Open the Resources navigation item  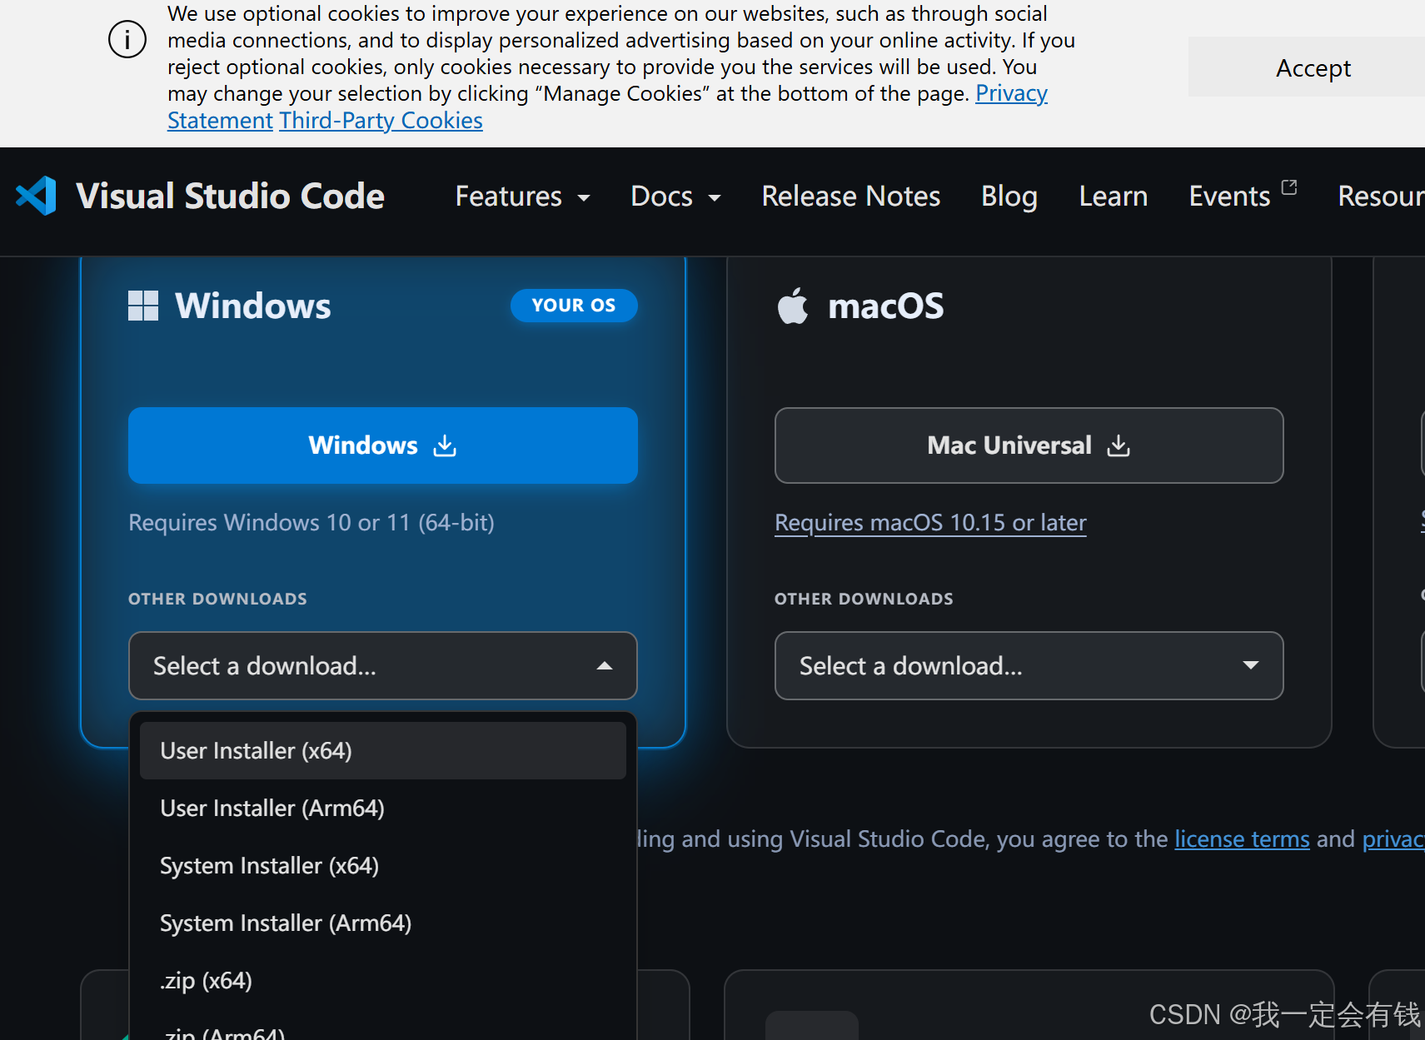[1381, 197]
